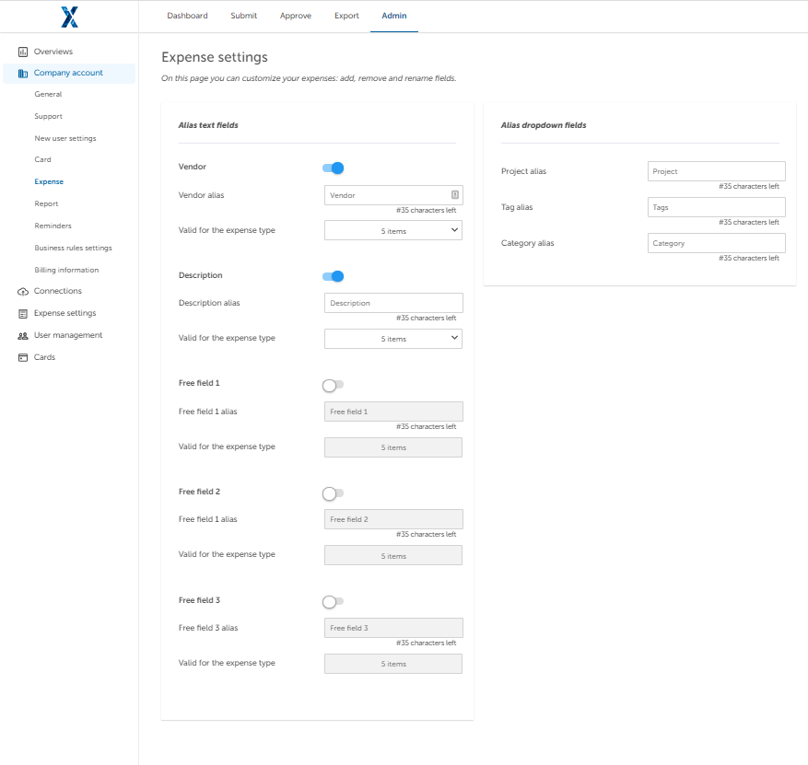Select the Admin tab

tap(394, 16)
